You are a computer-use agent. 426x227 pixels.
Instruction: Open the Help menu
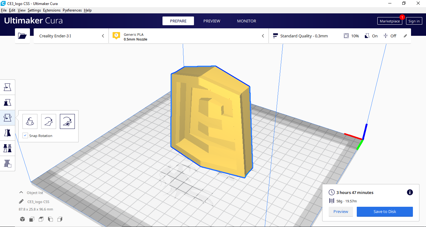pyautogui.click(x=88, y=10)
